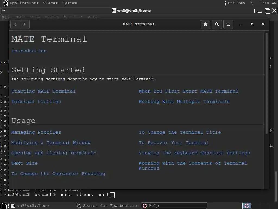Bookmark this help page with star icon
Screen dimensions: 278x209
tap(206, 24)
